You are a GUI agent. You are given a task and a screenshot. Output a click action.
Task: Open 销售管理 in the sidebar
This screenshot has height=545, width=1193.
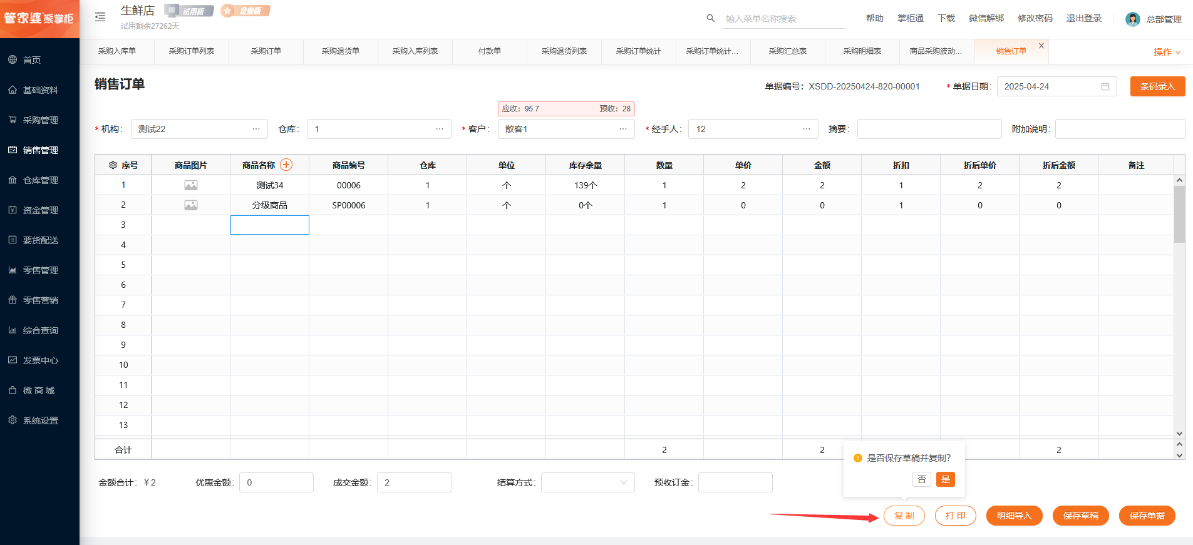click(x=40, y=150)
